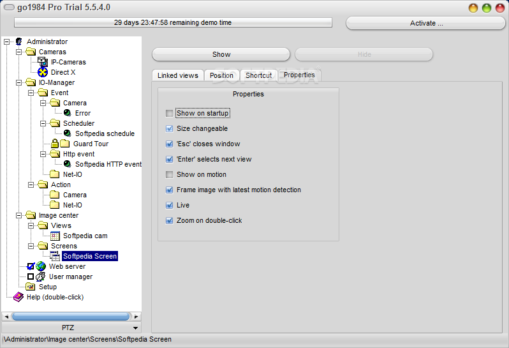Screen dimensions: 509x348
Task: Collapse the Views tree node
Action: (x=31, y=225)
